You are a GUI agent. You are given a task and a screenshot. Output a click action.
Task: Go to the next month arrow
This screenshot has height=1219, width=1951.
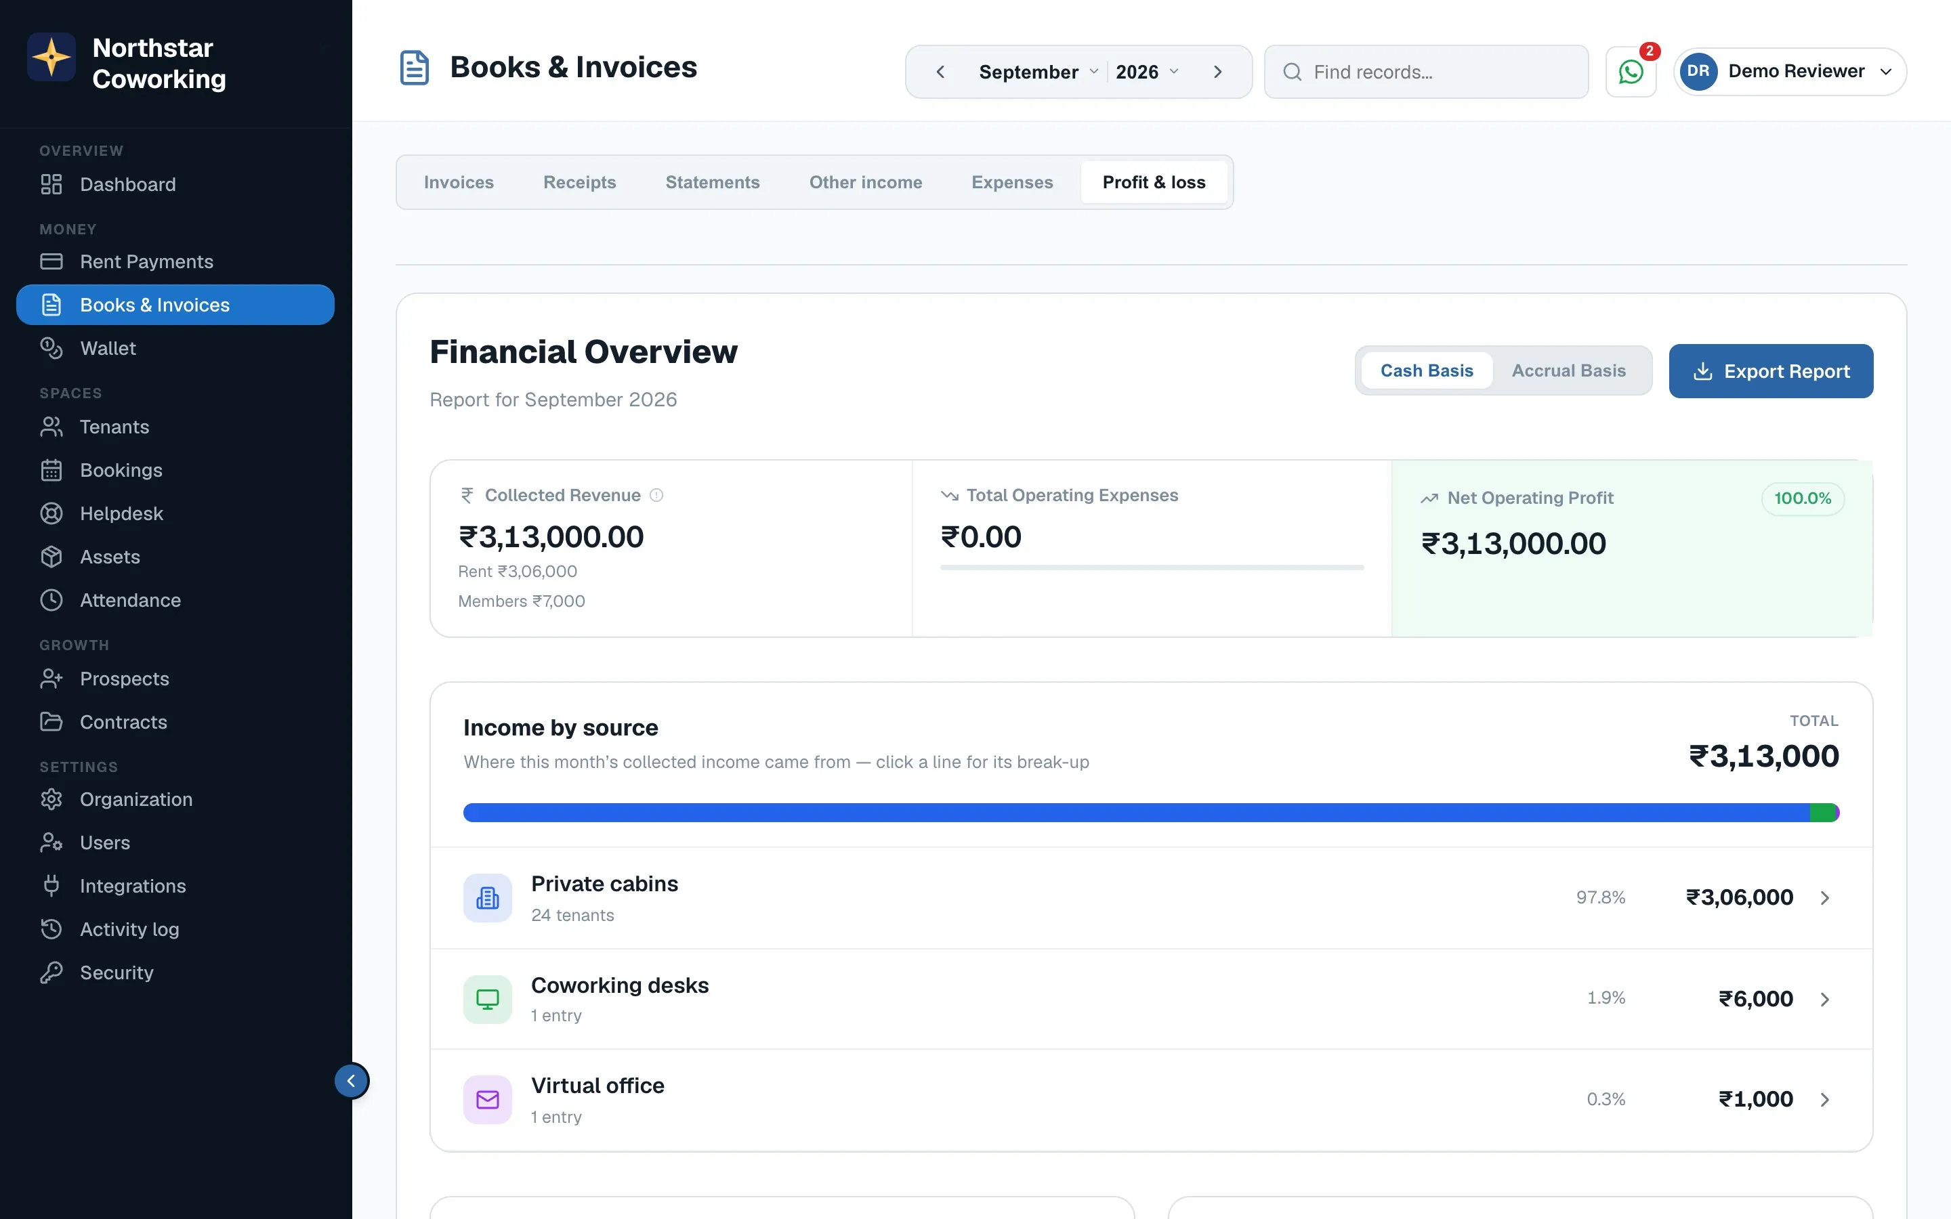click(1217, 72)
